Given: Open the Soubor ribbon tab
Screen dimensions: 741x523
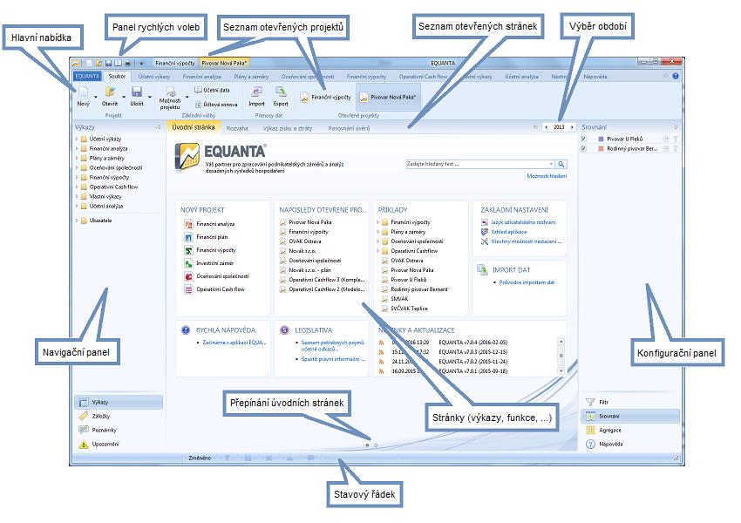Looking at the screenshot, I should 117,76.
